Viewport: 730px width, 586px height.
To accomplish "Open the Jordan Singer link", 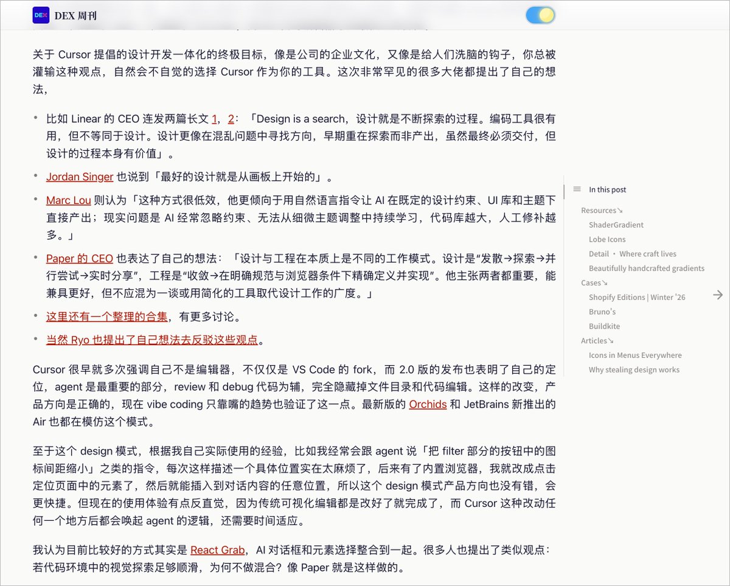I will click(x=80, y=177).
